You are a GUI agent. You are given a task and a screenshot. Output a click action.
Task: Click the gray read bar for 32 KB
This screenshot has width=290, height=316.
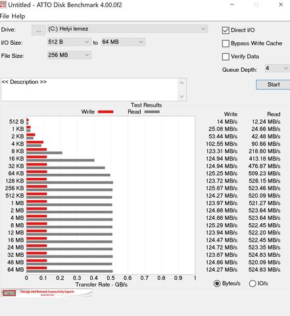coord(66,168)
